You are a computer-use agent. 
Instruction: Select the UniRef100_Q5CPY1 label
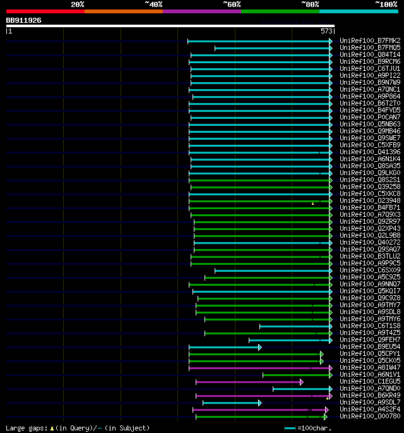tap(370, 353)
